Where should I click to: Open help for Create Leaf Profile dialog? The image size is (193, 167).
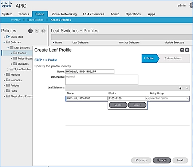(182, 50)
